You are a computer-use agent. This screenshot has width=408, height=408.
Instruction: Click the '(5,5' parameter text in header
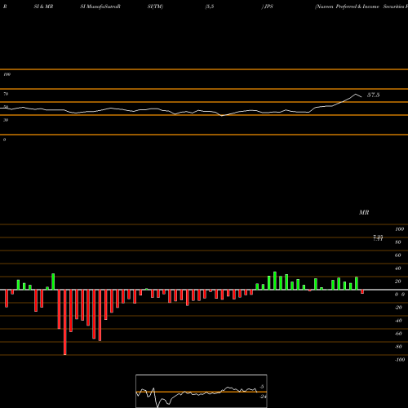[210, 7]
